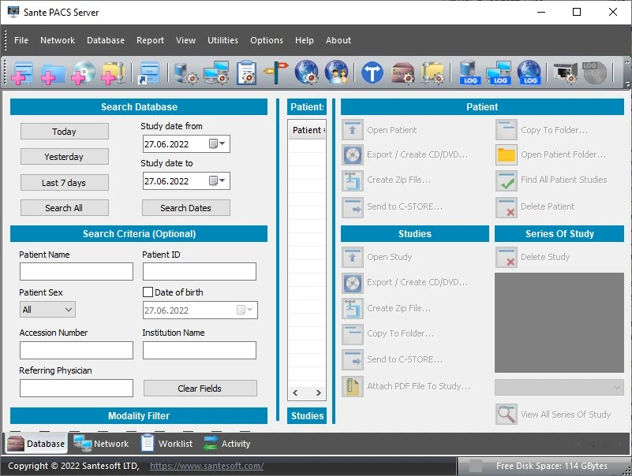
Task: Click the Patient Name input field
Action: tap(77, 272)
